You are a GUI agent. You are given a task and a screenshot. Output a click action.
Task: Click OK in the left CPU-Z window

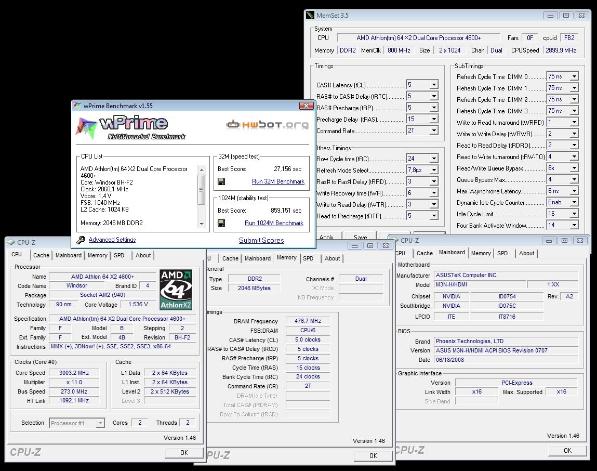(184, 453)
